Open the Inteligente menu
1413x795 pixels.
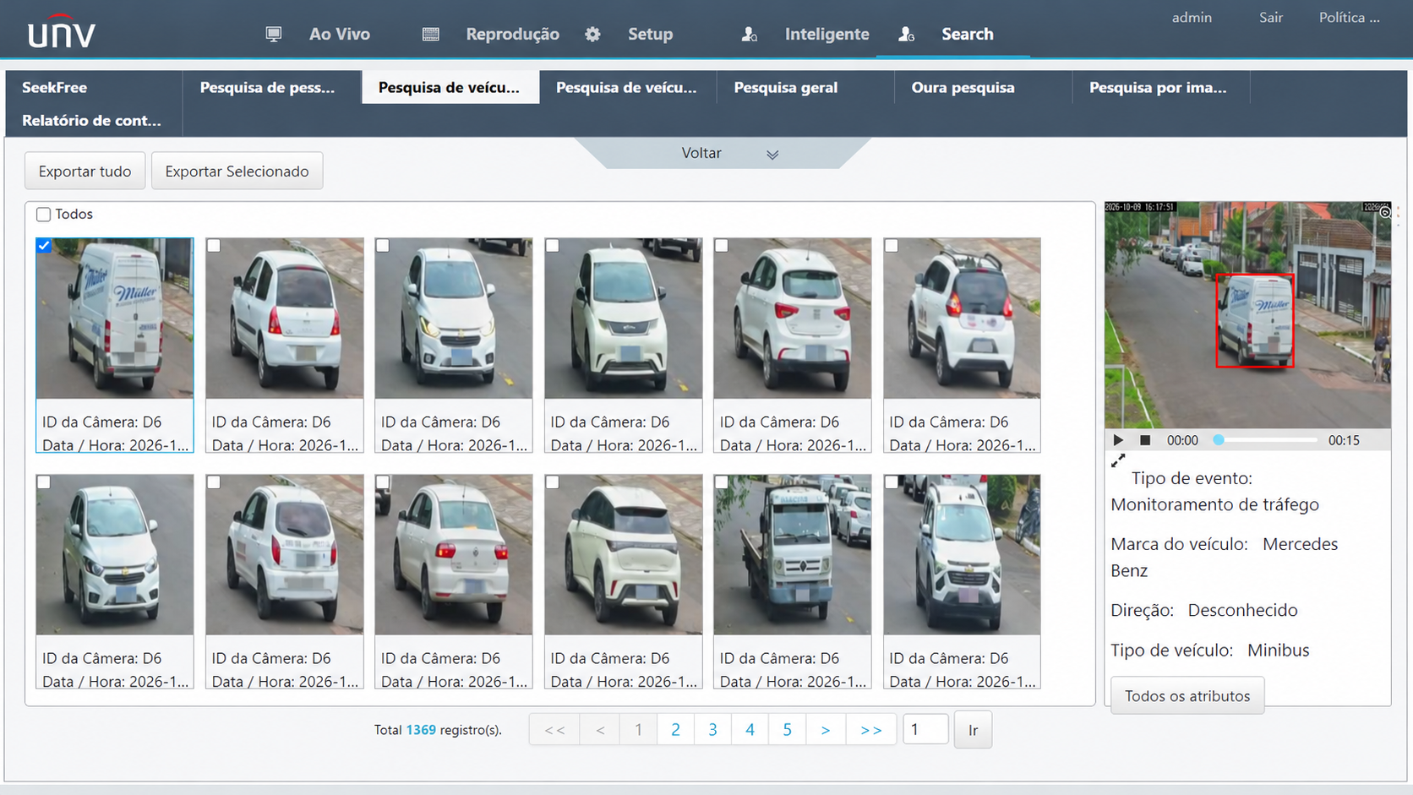827,35
